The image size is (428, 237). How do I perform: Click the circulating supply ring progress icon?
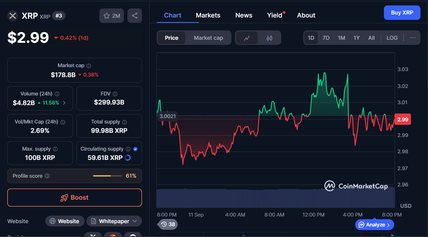click(x=128, y=157)
